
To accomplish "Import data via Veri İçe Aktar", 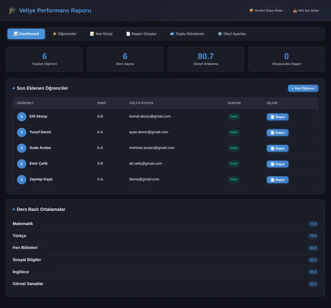I will coord(306,10).
